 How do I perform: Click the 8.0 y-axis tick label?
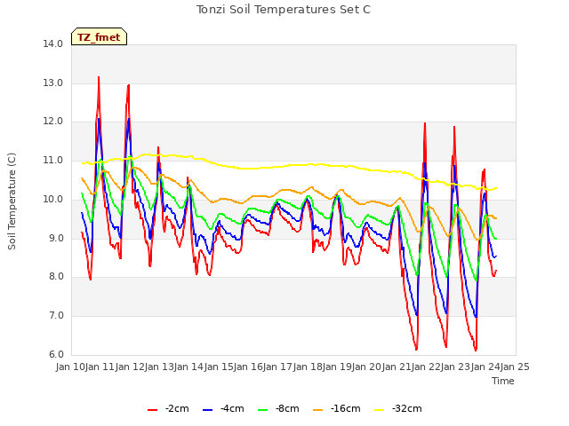tap(55, 277)
